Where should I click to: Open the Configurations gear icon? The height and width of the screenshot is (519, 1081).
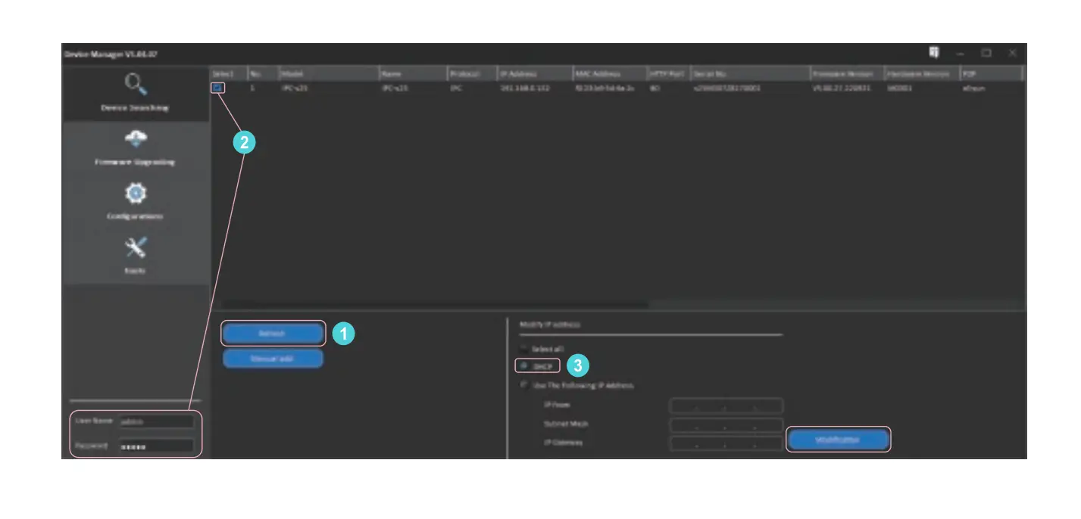[137, 194]
